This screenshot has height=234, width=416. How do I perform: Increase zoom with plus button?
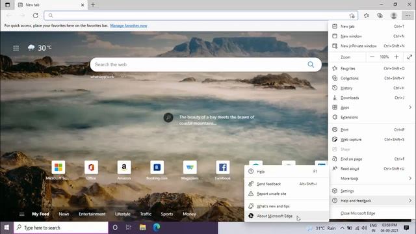click(x=396, y=57)
